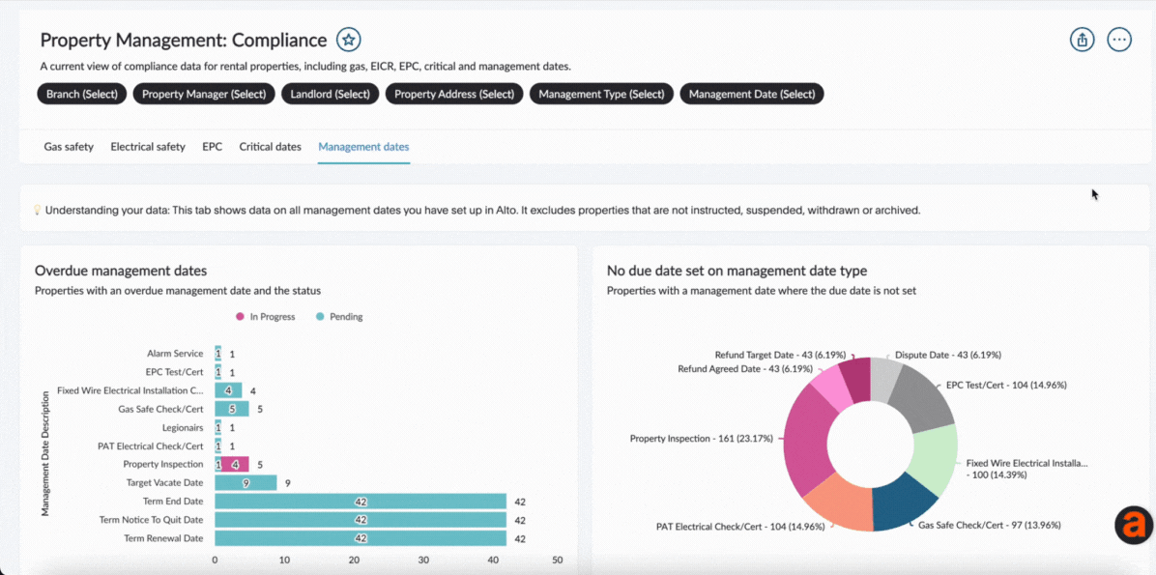1156x575 pixels.
Task: Click the 'Legionairs' axis label
Action: pyautogui.click(x=183, y=427)
